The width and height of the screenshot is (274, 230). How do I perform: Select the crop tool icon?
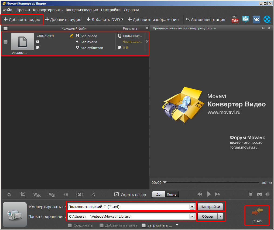[x=23, y=194]
